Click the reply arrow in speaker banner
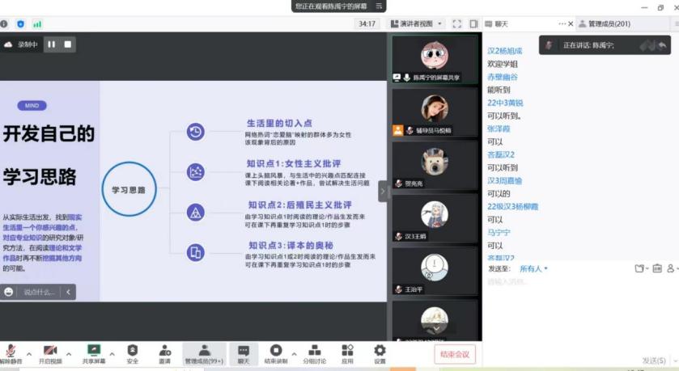 (662, 45)
